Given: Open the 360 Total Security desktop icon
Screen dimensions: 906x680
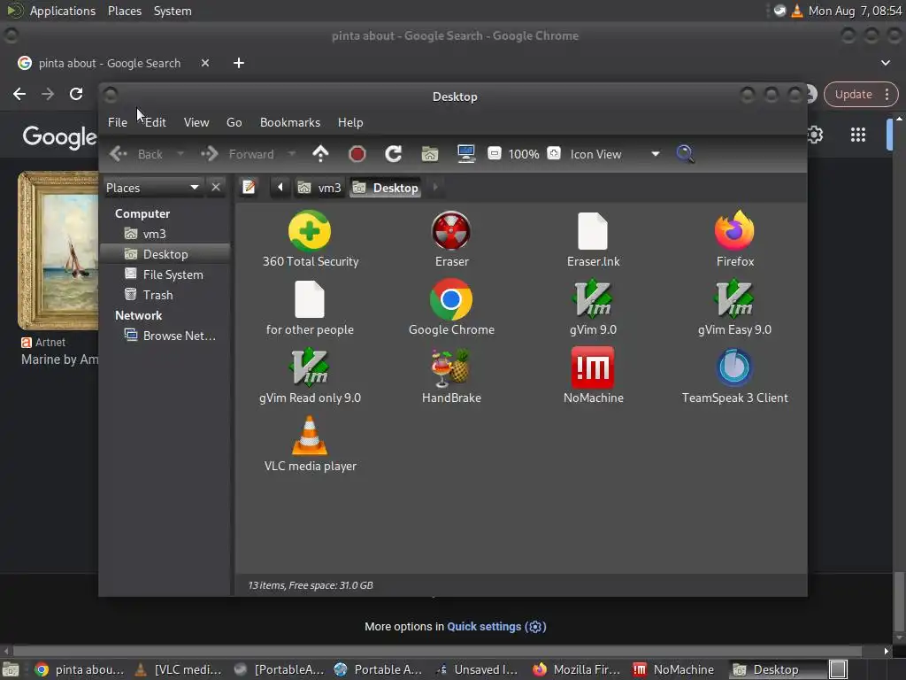Looking at the screenshot, I should tap(310, 231).
